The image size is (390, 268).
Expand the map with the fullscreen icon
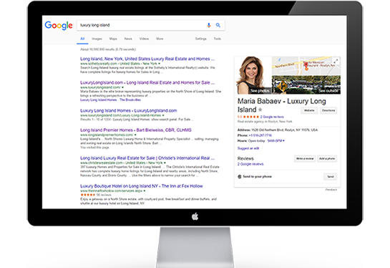coord(336,61)
